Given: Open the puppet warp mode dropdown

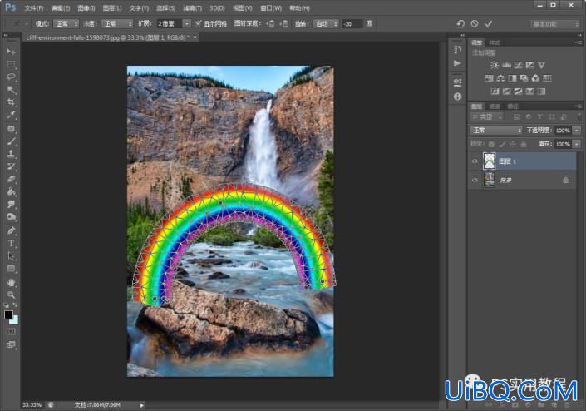Looking at the screenshot, I should pos(66,23).
